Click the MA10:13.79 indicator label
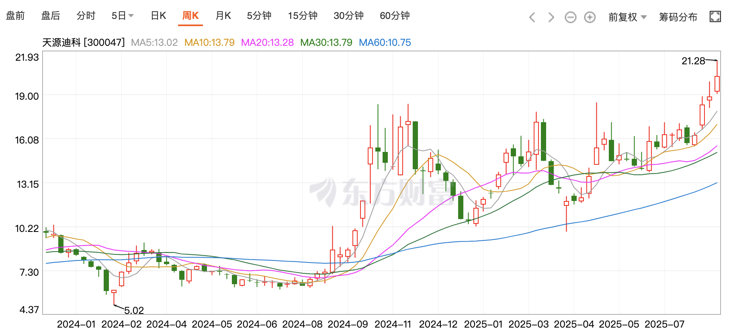Image resolution: width=733 pixels, height=332 pixels. pyautogui.click(x=209, y=43)
